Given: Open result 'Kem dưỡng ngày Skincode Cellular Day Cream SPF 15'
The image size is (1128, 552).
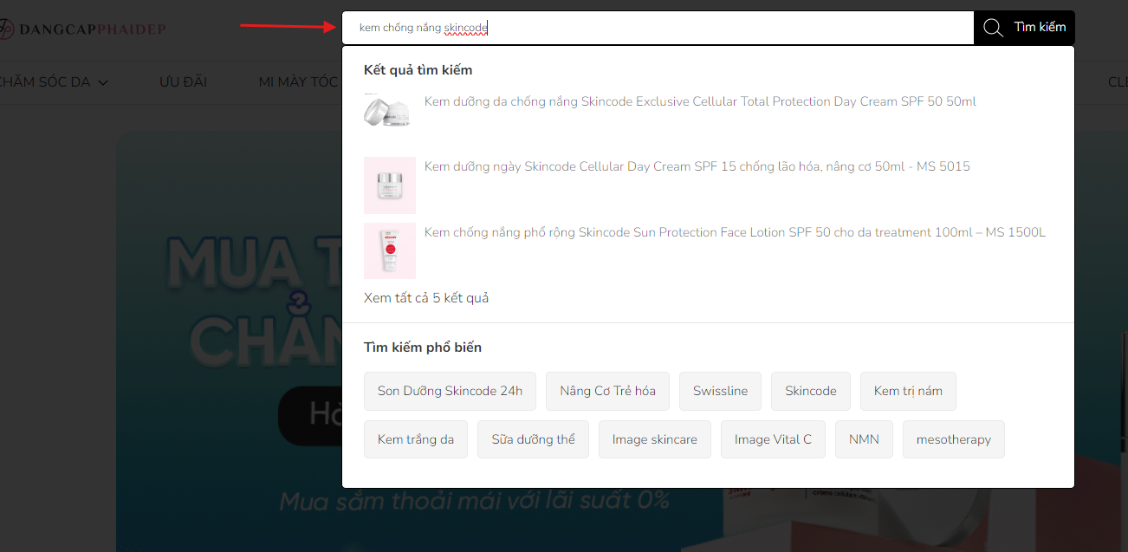Looking at the screenshot, I should point(697,166).
